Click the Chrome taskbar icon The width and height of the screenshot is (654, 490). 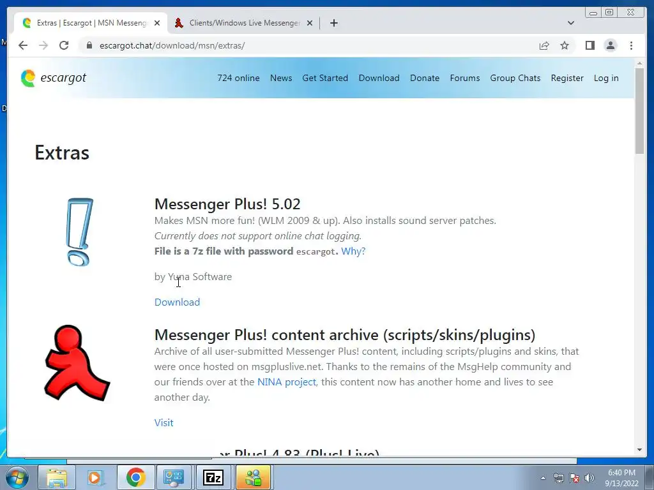click(x=135, y=477)
